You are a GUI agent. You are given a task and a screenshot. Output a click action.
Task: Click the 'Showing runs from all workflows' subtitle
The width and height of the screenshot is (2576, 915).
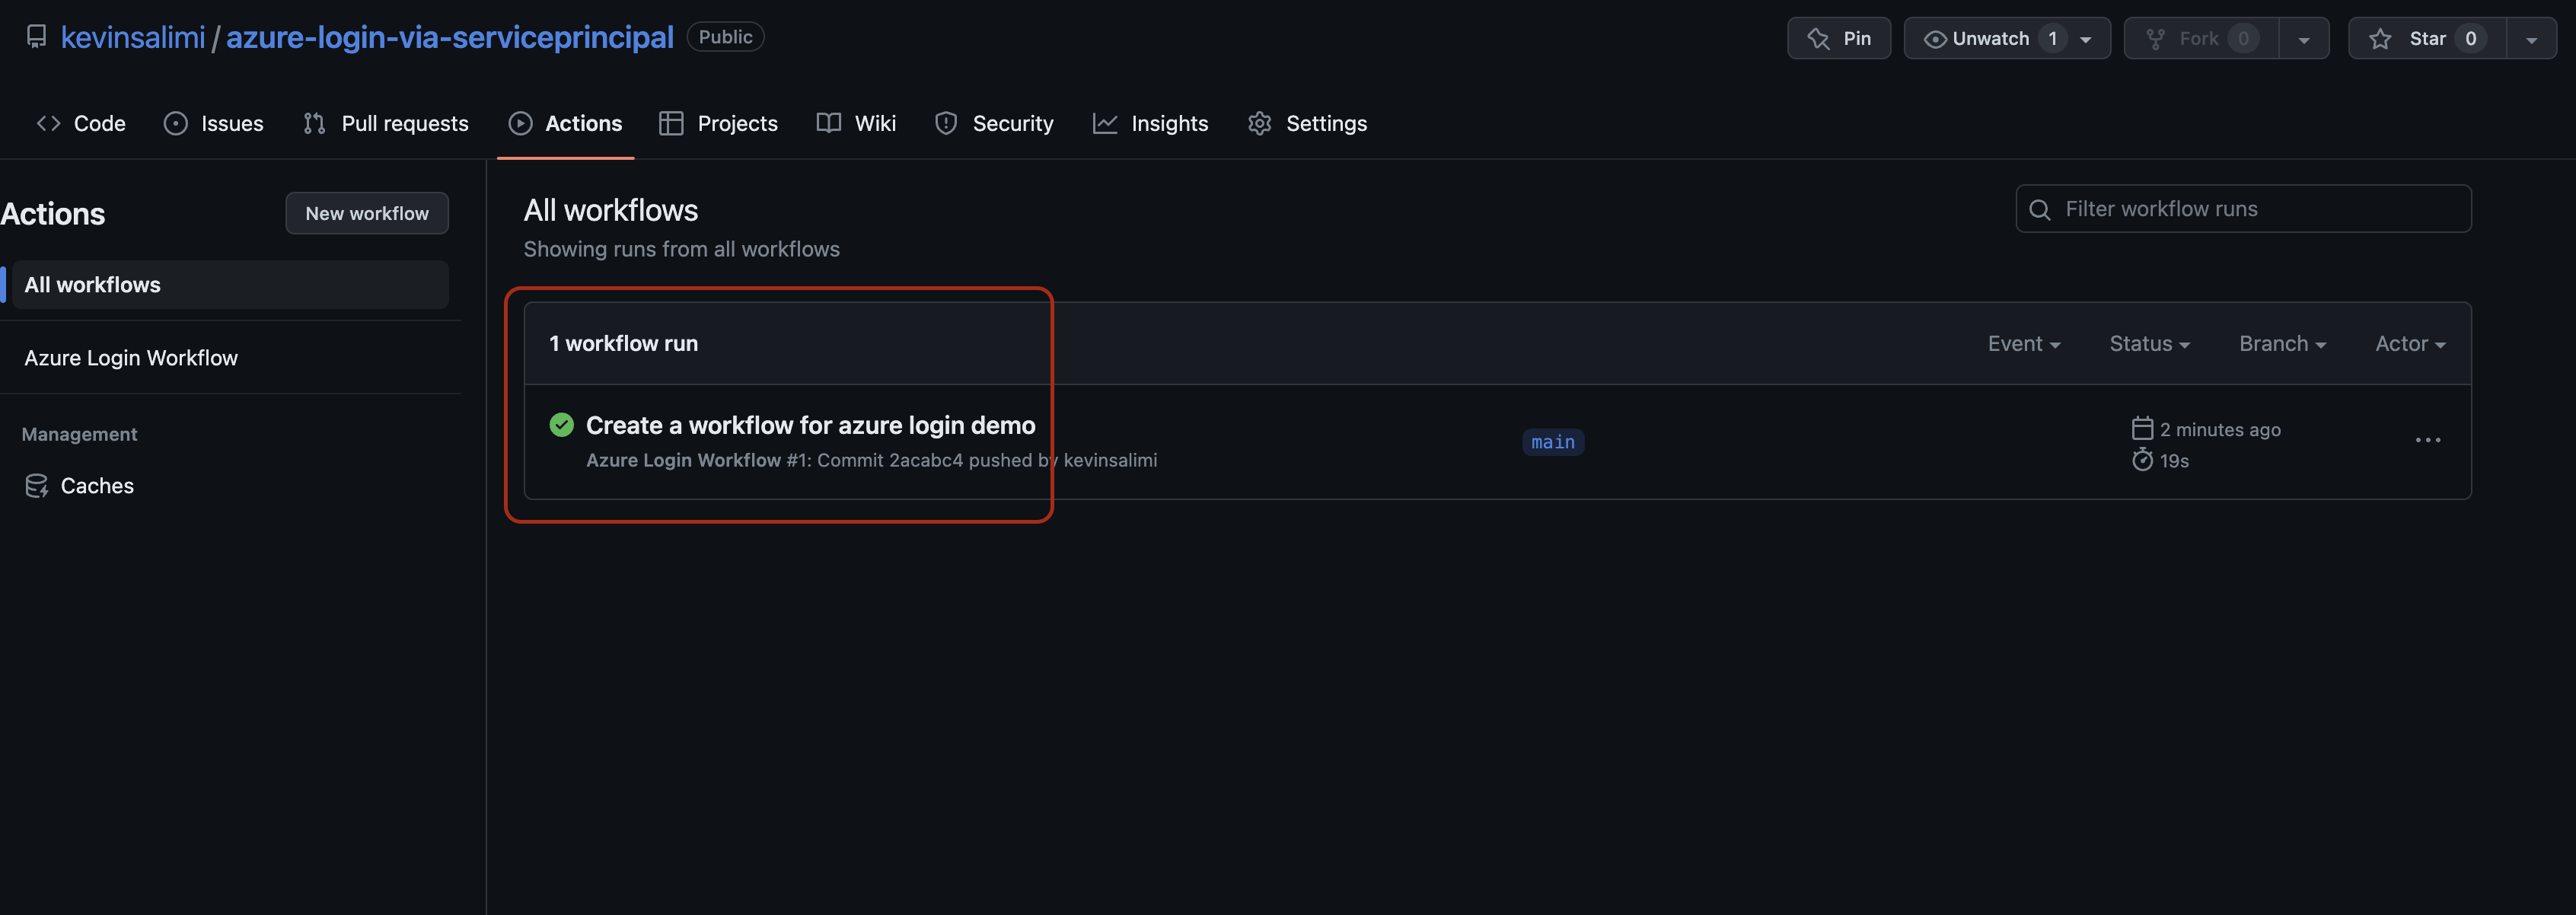tap(681, 249)
